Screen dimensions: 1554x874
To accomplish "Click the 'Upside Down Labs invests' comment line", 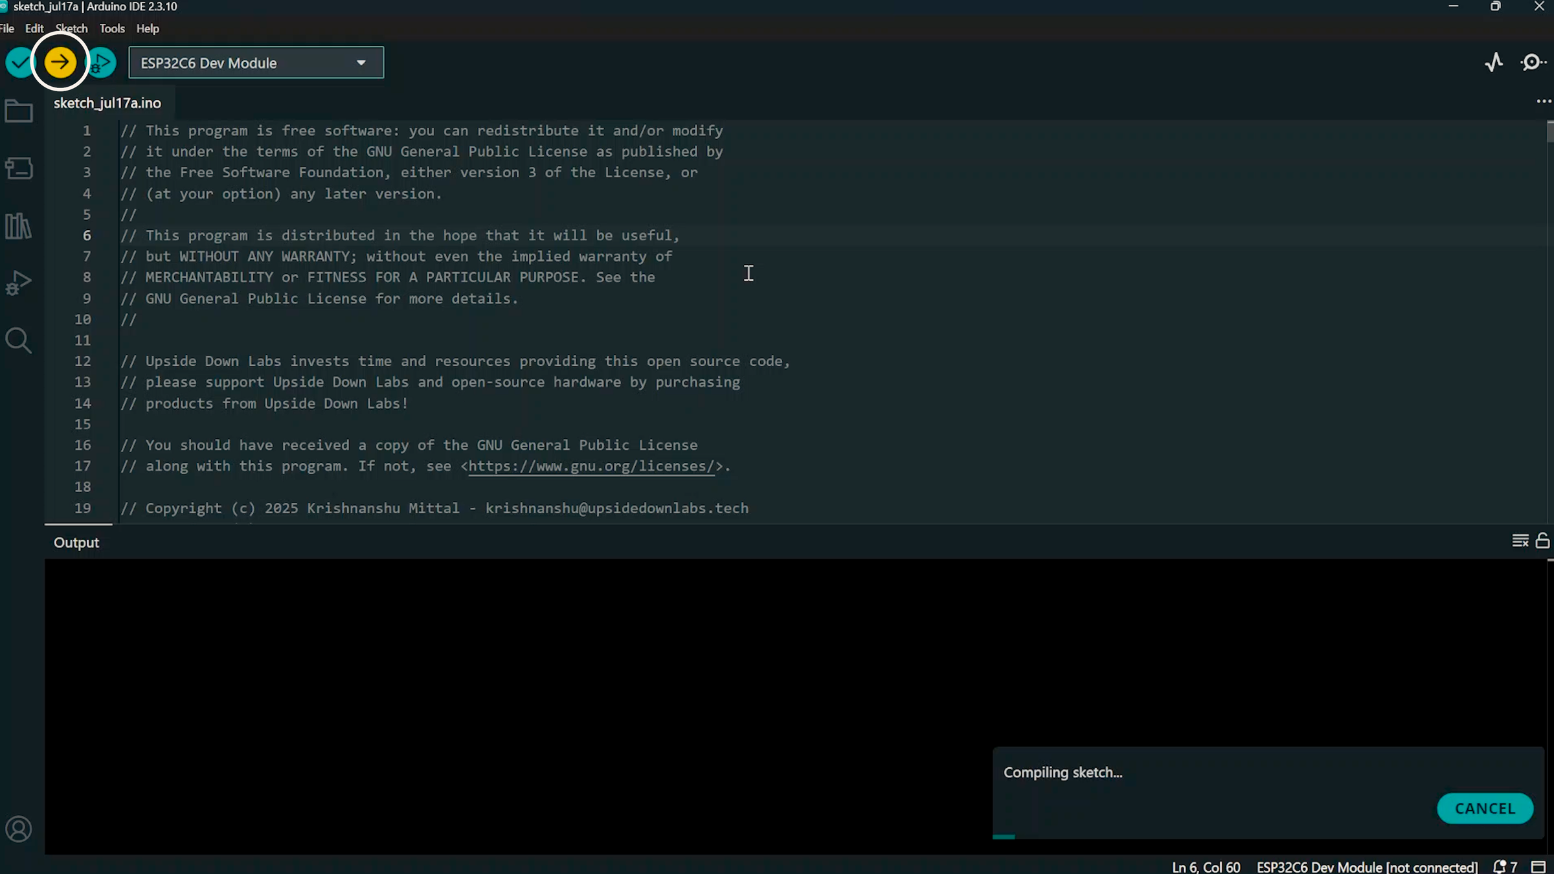I will click(x=456, y=361).
